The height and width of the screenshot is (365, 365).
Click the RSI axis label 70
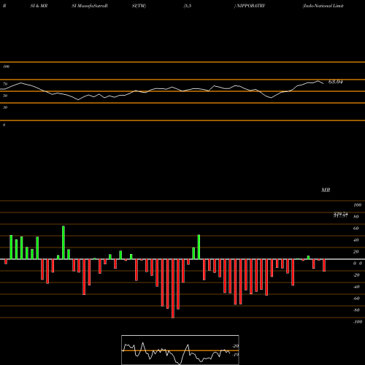pyautogui.click(x=5, y=84)
